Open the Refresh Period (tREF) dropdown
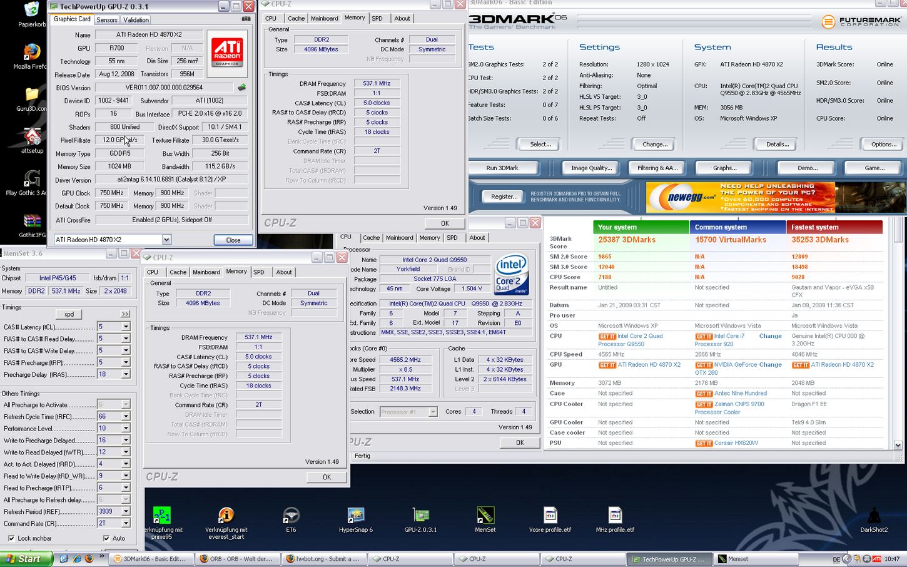The image size is (907, 567). pos(126,511)
